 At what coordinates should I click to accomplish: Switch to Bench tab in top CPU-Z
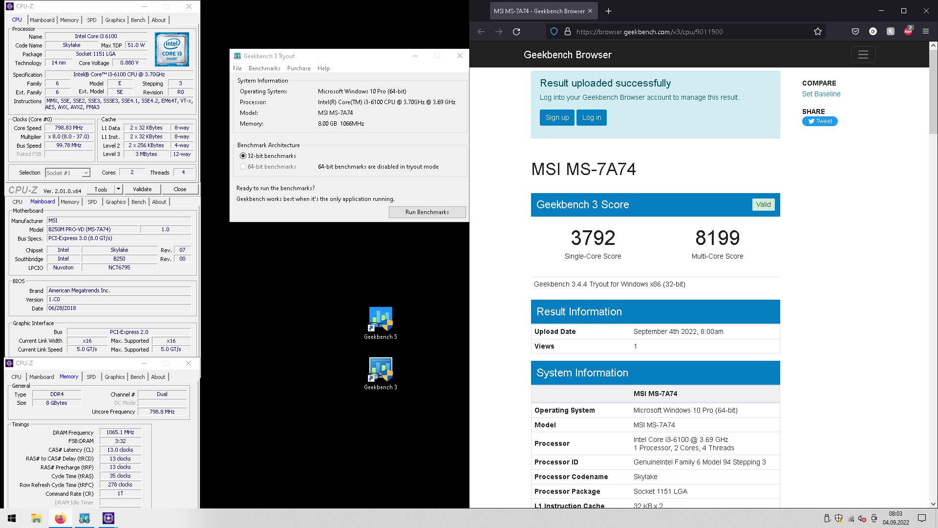click(x=138, y=20)
